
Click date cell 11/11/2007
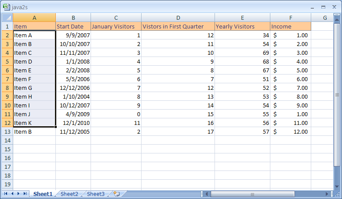click(73, 53)
